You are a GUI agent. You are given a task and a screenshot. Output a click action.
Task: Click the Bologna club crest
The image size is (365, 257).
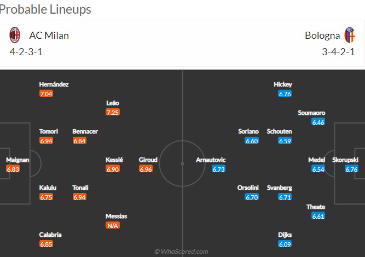[x=350, y=35]
